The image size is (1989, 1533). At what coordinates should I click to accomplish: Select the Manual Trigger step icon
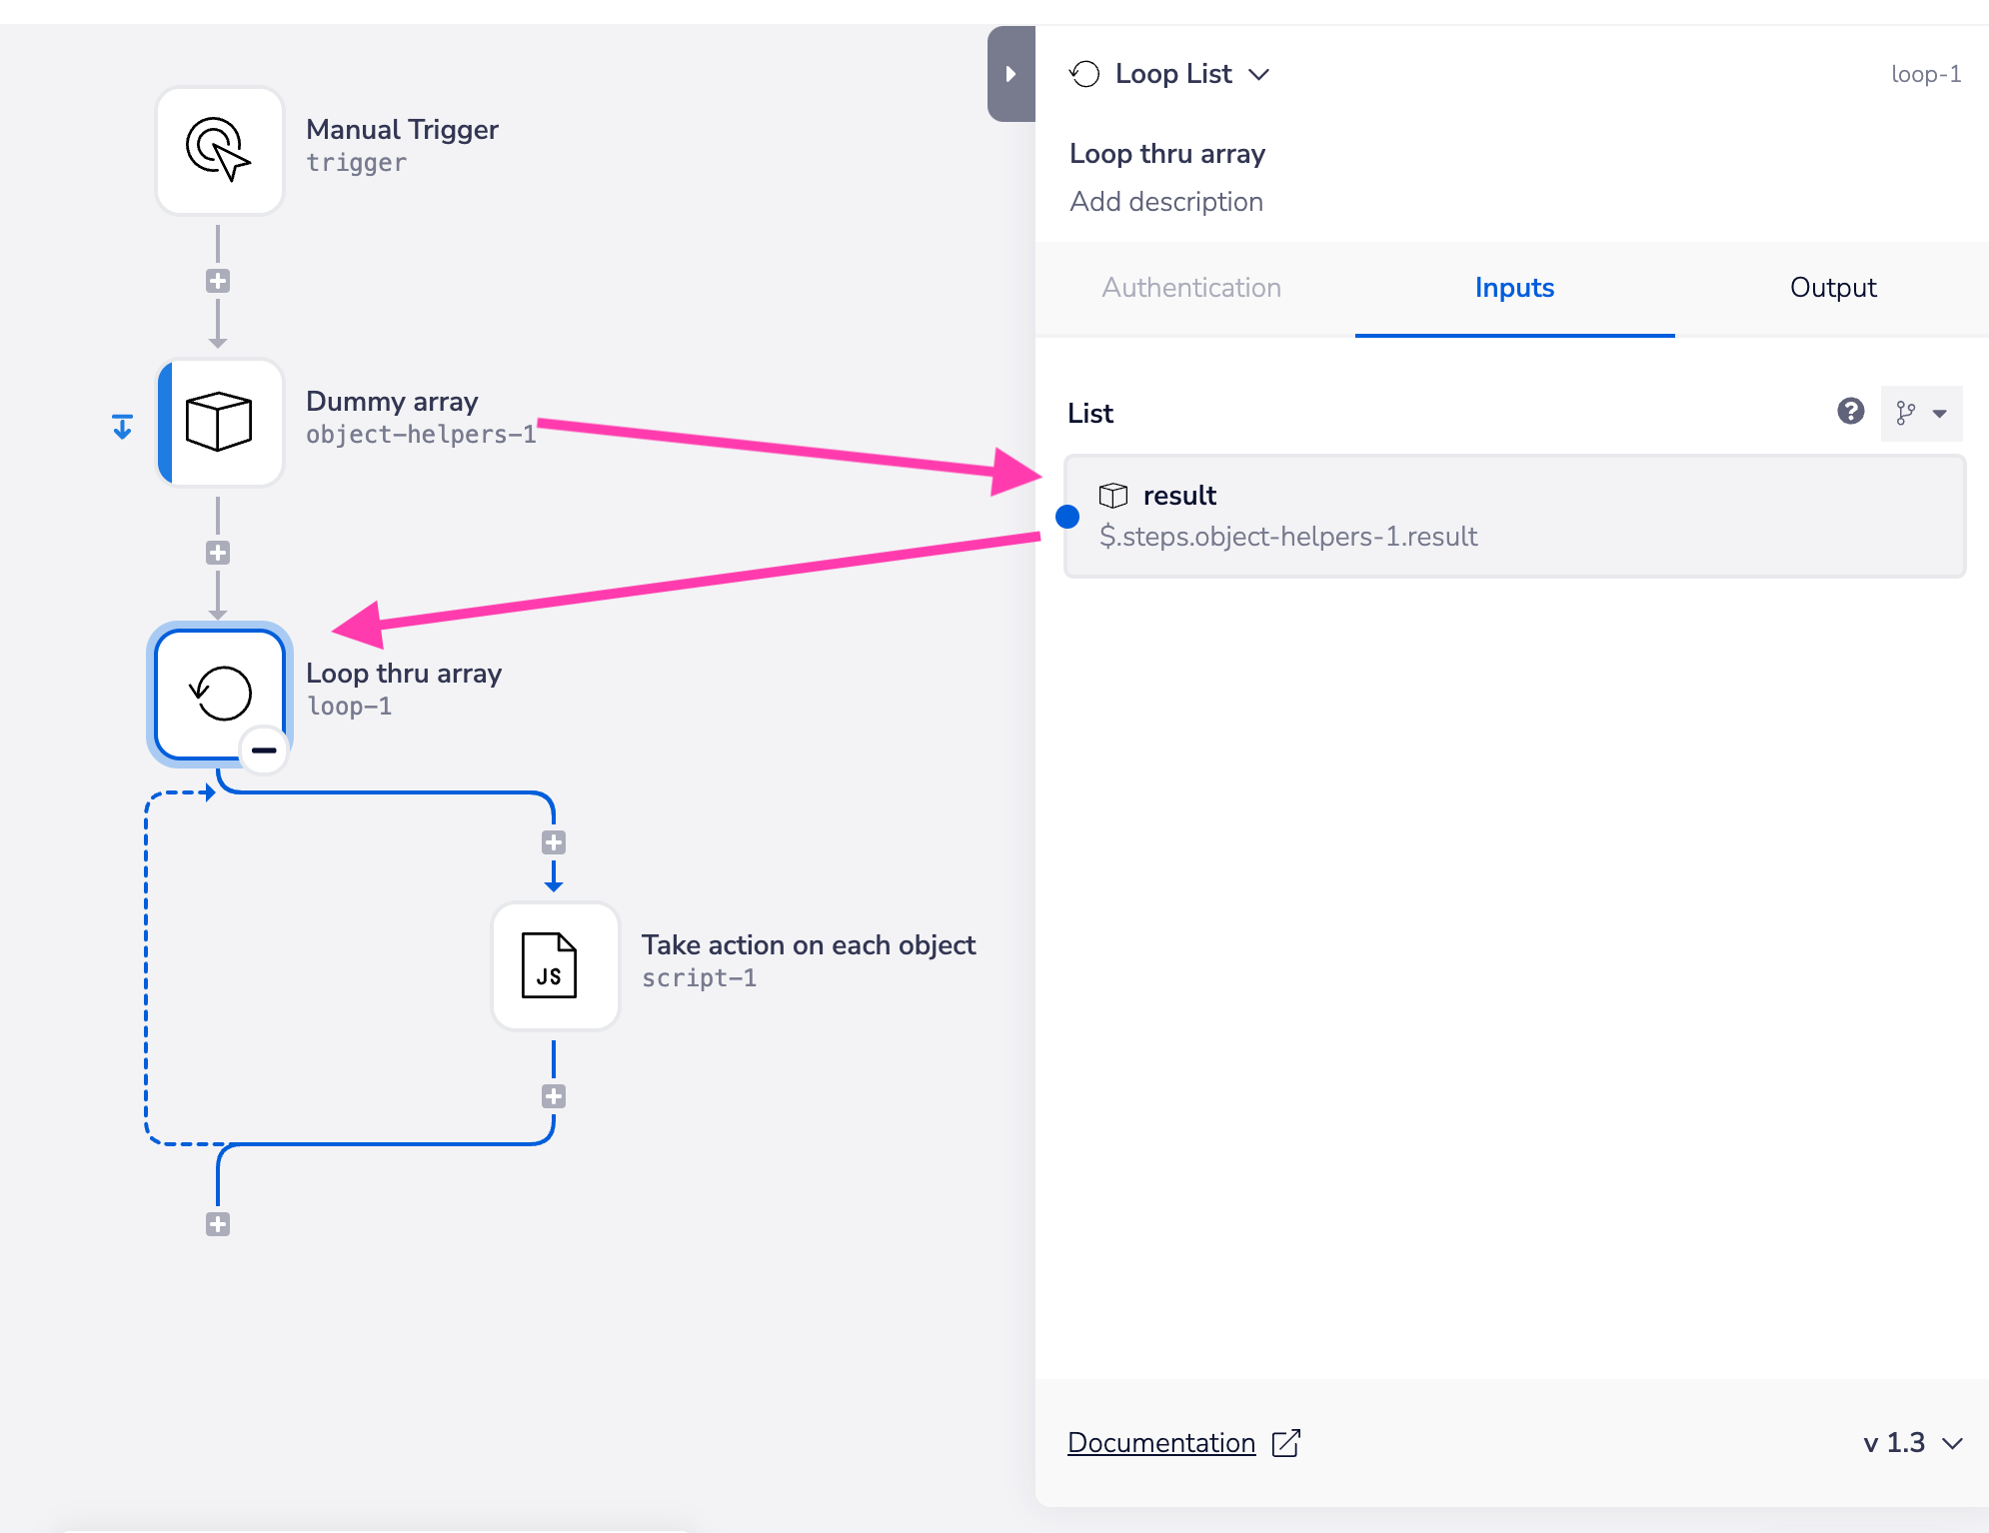[220, 150]
